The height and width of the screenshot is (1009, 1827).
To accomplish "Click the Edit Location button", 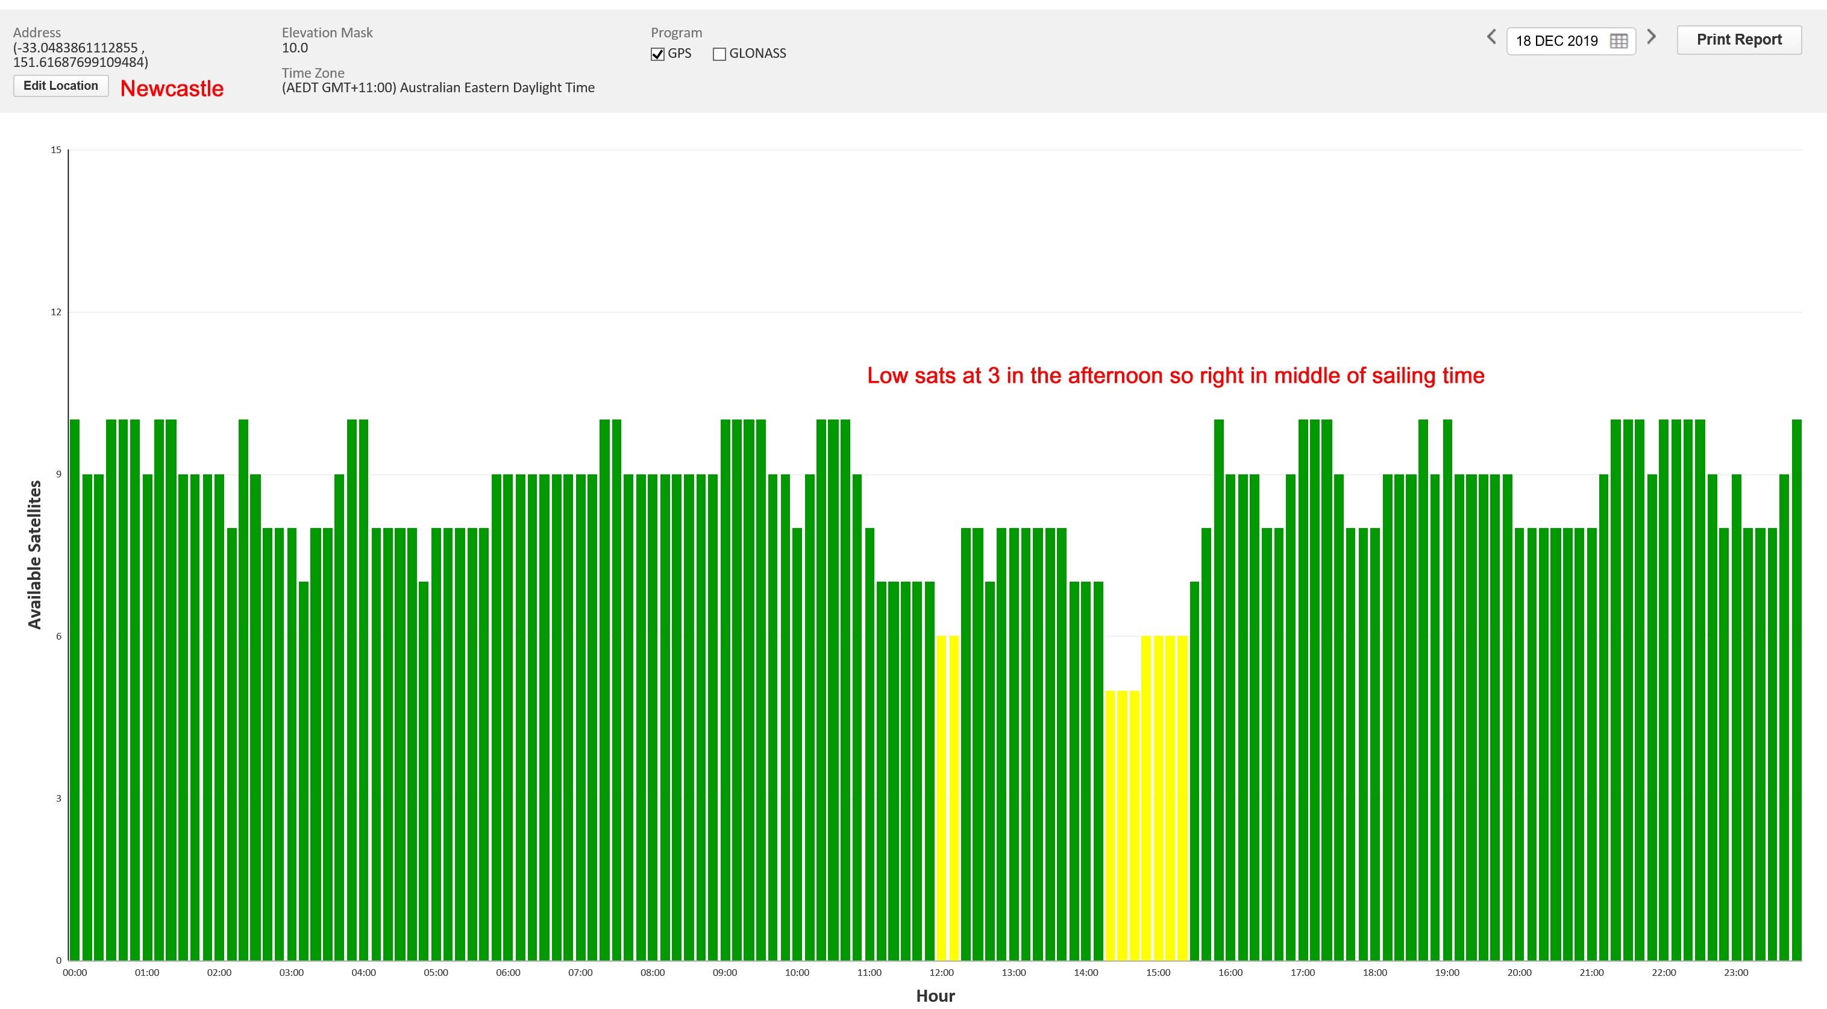I will (x=61, y=86).
